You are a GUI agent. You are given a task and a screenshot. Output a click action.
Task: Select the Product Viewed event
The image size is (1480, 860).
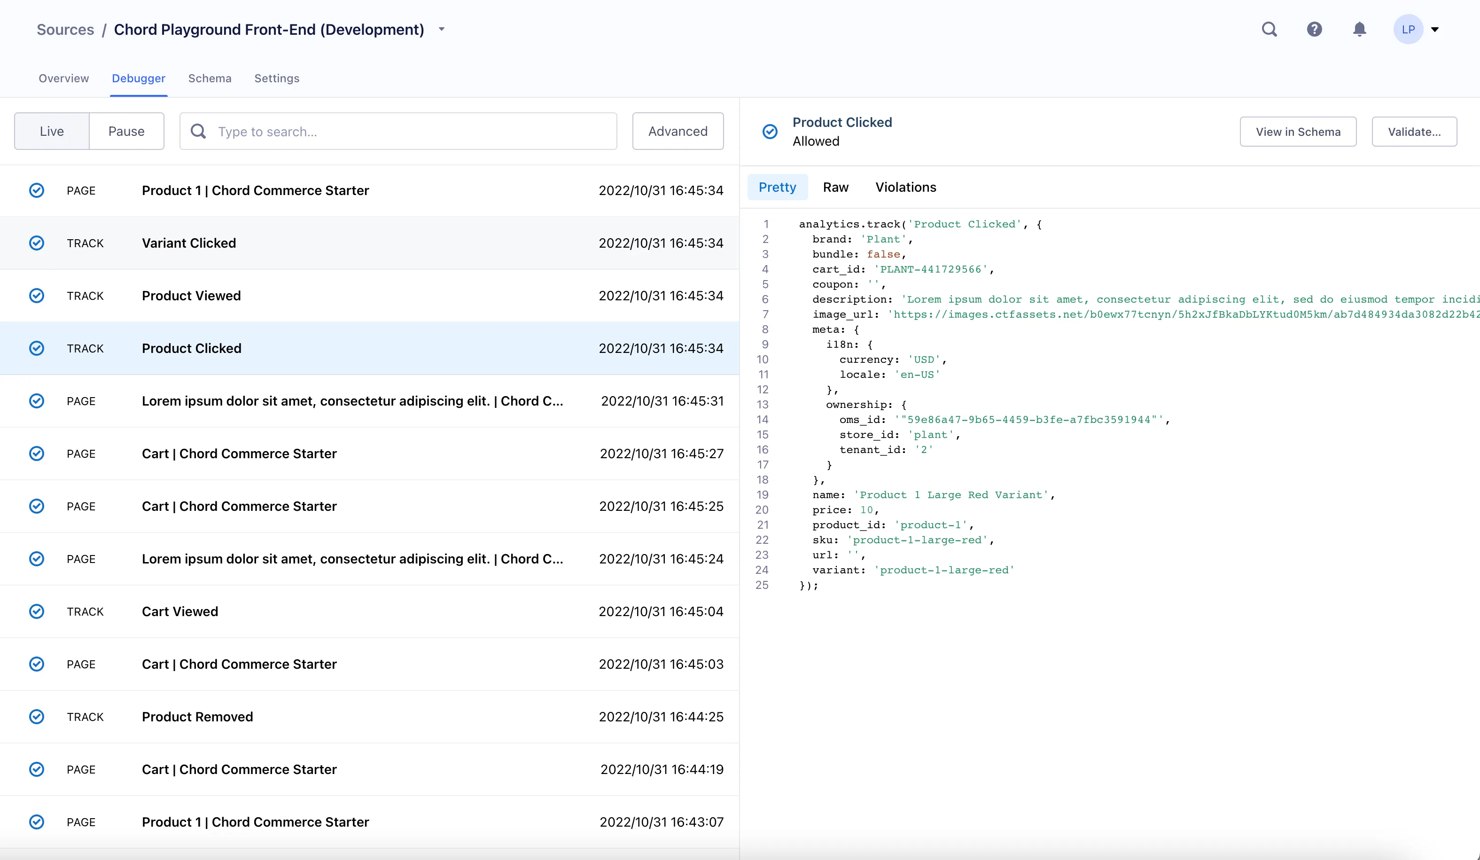pyautogui.click(x=369, y=296)
